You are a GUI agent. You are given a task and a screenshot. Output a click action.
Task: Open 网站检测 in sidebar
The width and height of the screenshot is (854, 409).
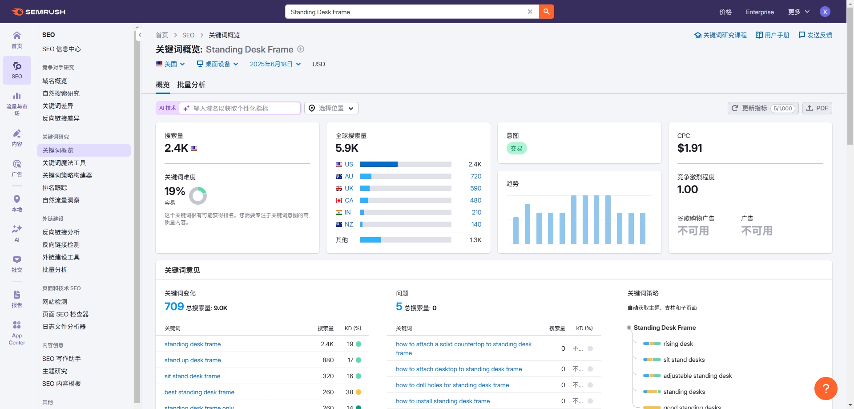tap(55, 302)
